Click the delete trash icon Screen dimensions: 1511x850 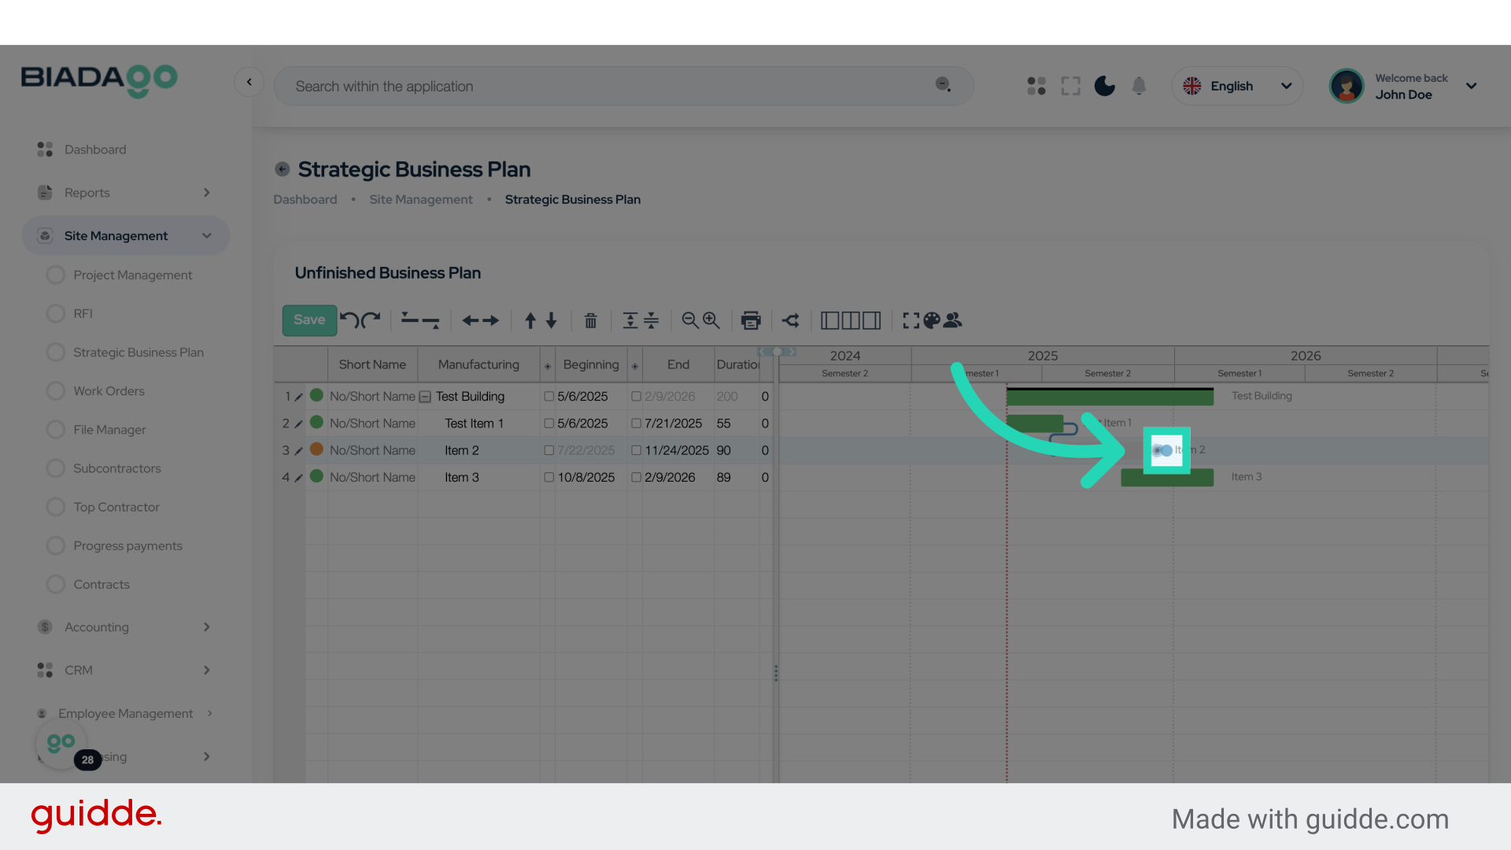pyautogui.click(x=590, y=320)
